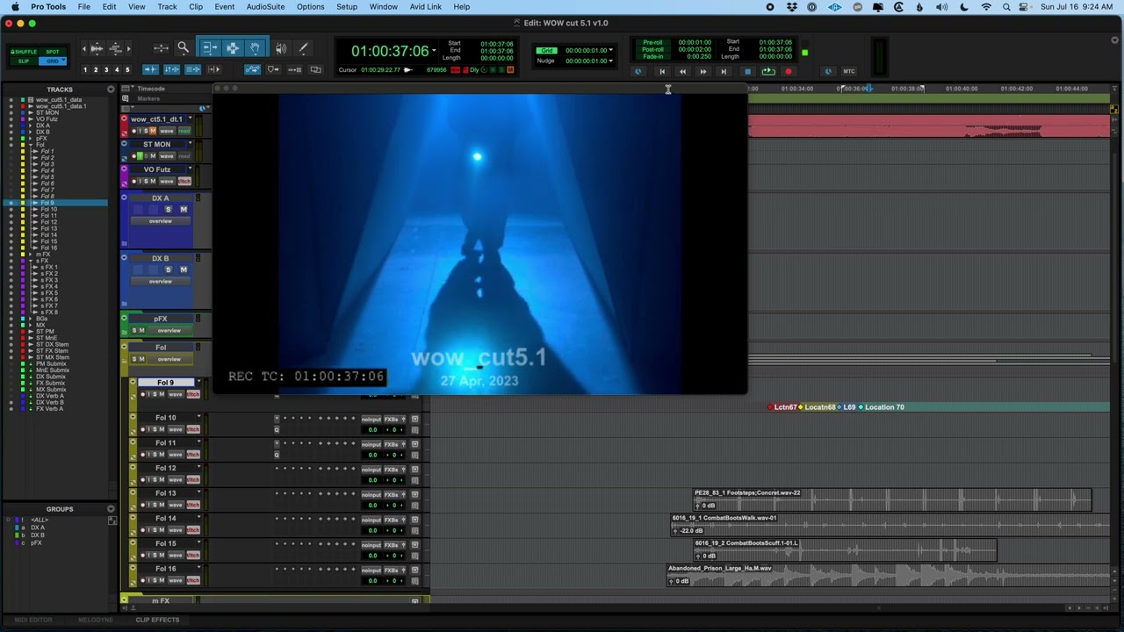Click the Fast Forward transport button
1124x632 pixels.
click(702, 71)
